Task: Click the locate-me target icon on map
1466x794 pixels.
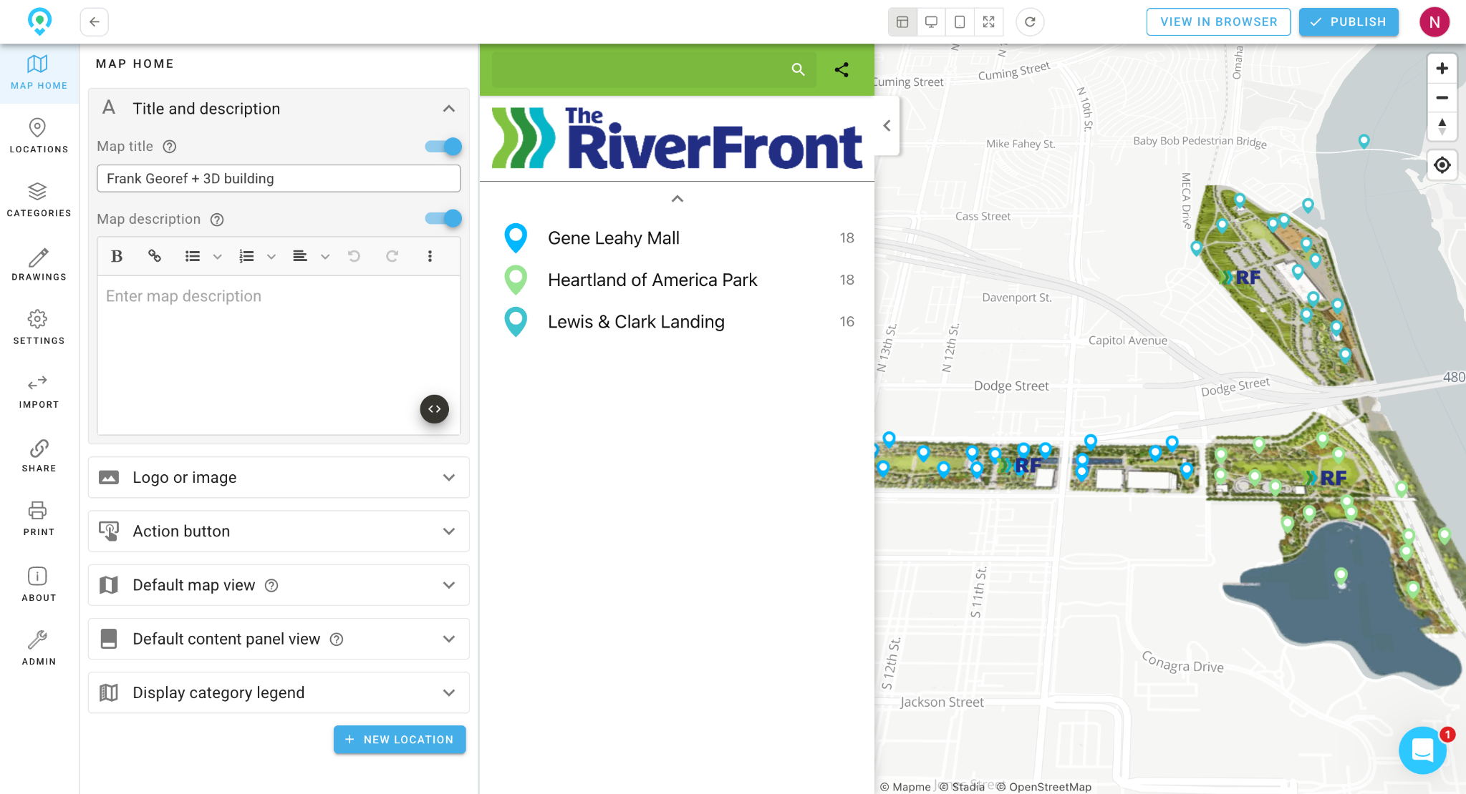Action: (x=1442, y=165)
